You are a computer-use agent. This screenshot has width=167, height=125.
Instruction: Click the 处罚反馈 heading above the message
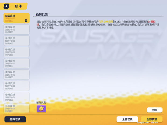pos(42,14)
